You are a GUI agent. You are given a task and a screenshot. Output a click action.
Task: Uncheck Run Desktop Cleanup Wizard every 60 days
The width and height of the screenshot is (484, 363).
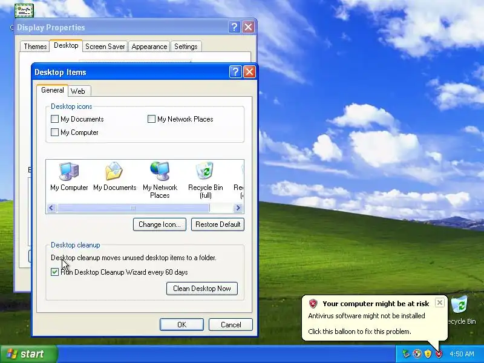tap(54, 272)
